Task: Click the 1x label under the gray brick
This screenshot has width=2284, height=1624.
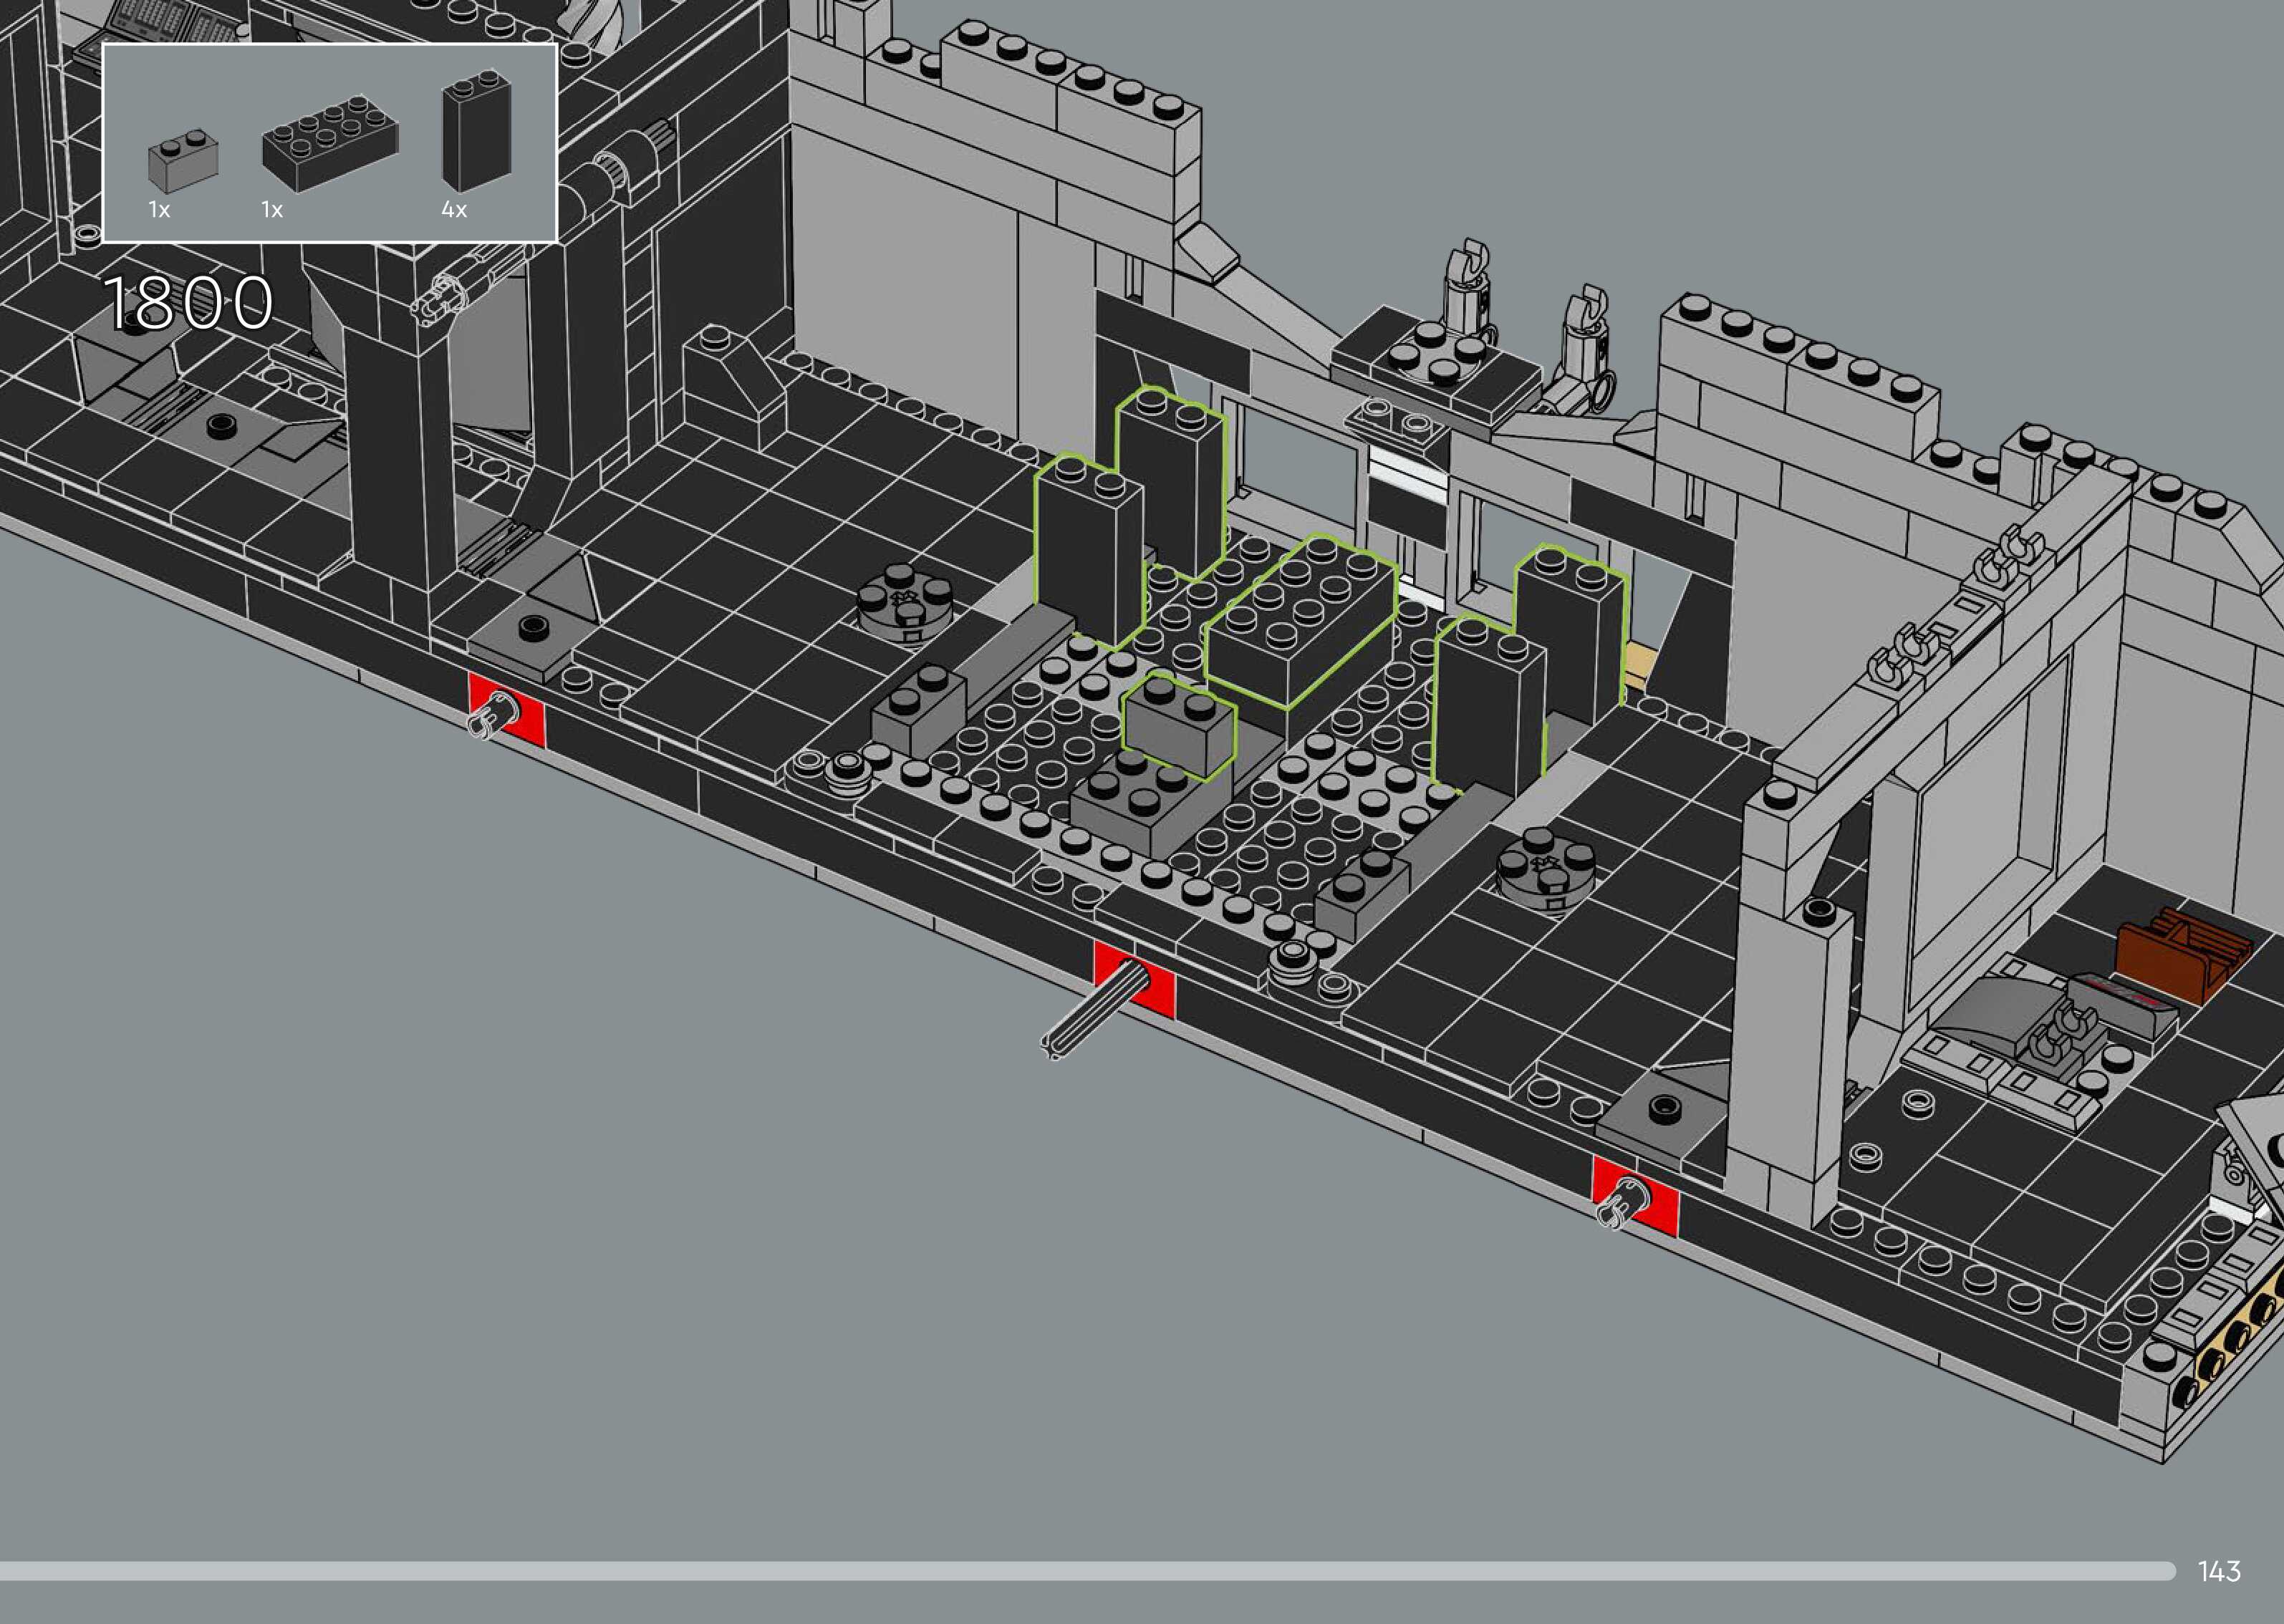Action: point(159,210)
